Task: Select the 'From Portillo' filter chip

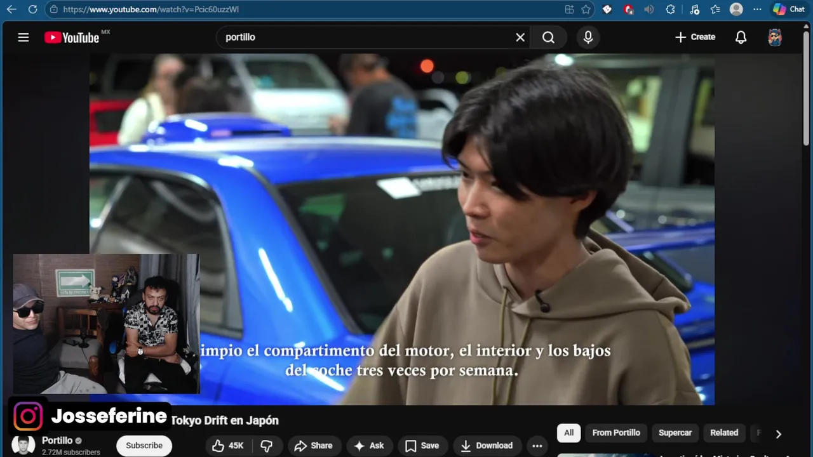Action: click(616, 433)
